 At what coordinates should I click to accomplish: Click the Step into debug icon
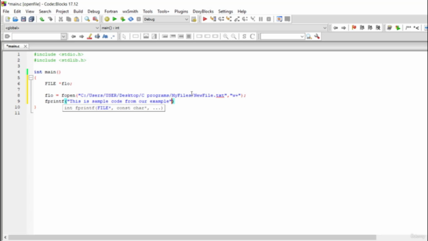tap(229, 19)
